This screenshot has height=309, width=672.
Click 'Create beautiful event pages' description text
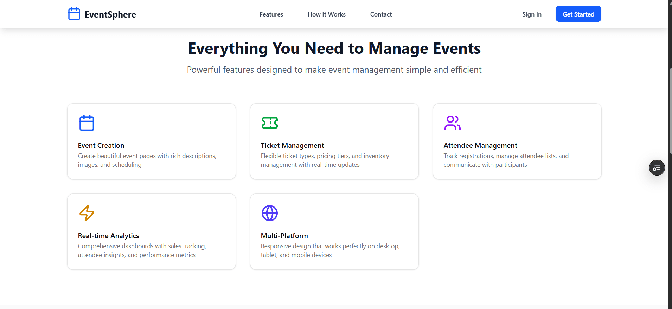(x=147, y=160)
